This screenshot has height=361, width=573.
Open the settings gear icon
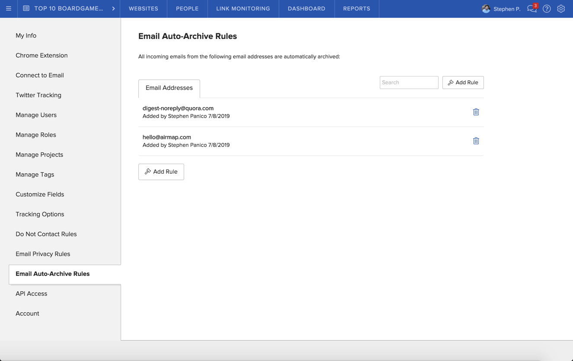[x=561, y=9]
